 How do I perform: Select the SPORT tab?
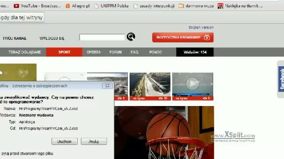coord(64,52)
